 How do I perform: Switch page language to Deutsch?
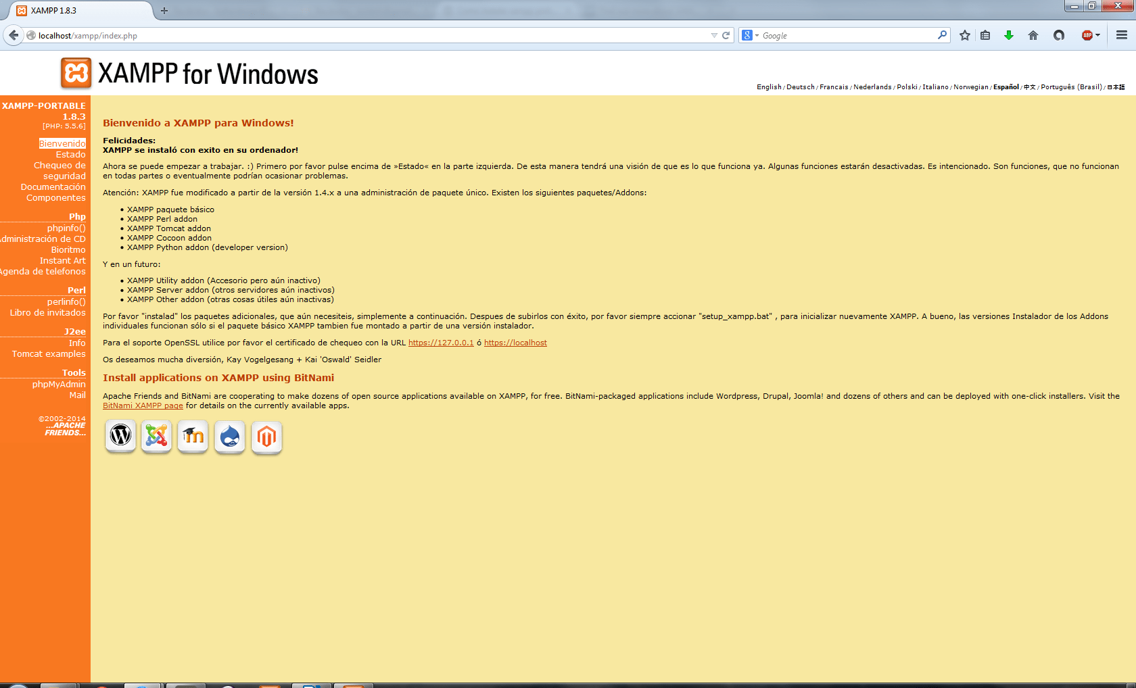point(801,87)
